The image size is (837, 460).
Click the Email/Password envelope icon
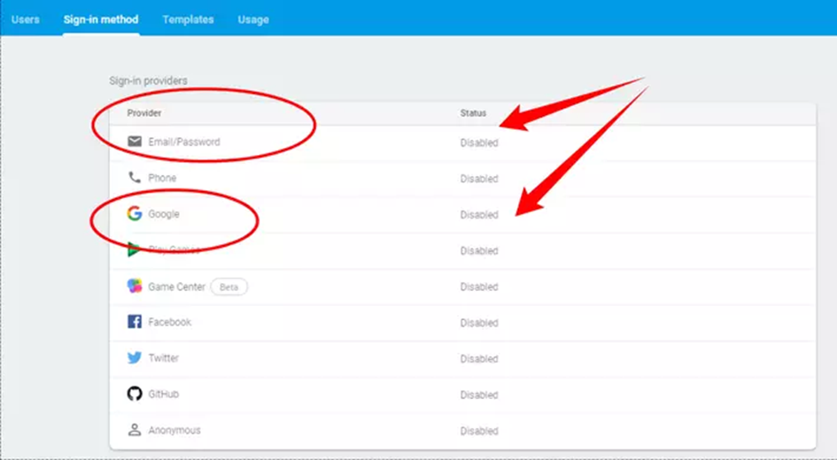(135, 142)
